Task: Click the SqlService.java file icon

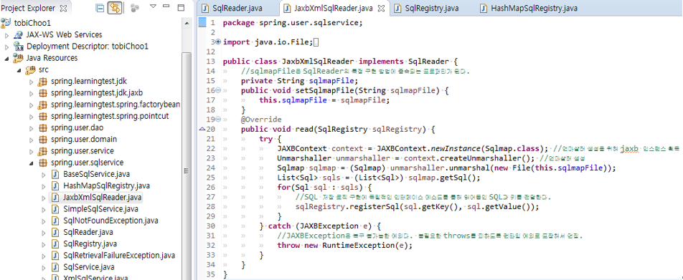Action: [55, 267]
